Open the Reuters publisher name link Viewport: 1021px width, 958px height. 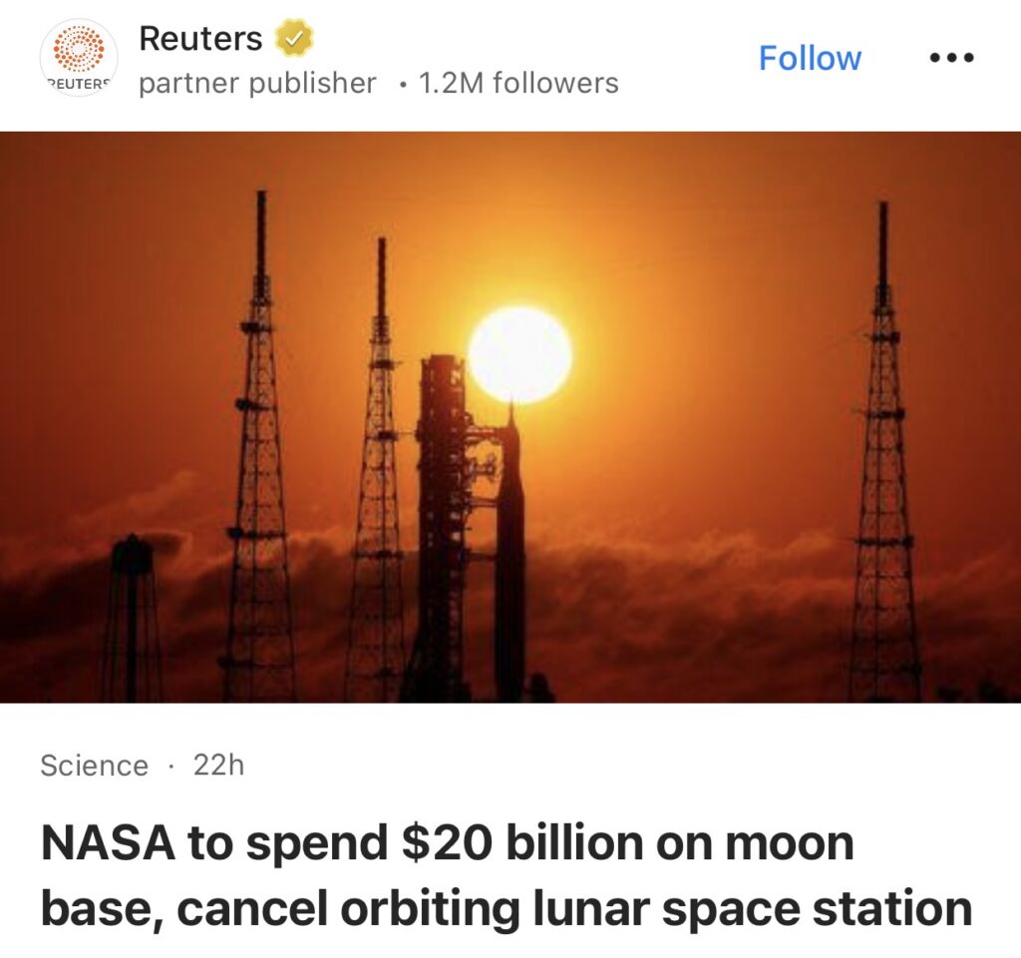(x=200, y=39)
